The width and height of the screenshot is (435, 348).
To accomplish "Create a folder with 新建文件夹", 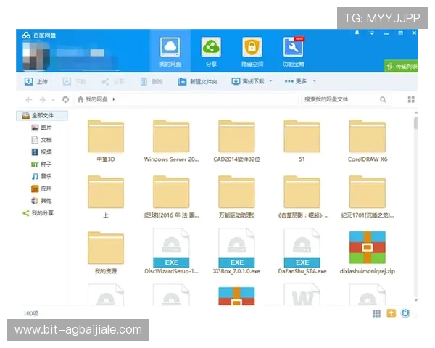I will pyautogui.click(x=197, y=81).
